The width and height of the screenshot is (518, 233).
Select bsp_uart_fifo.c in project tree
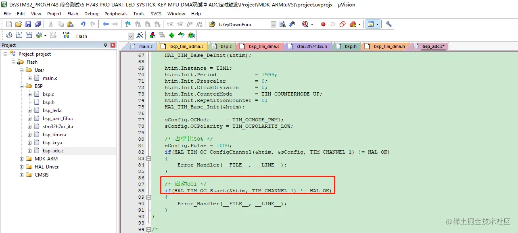click(58, 119)
